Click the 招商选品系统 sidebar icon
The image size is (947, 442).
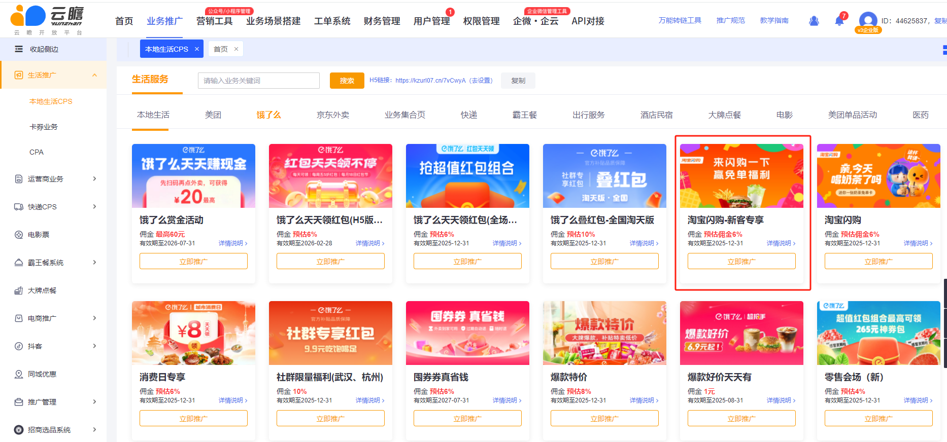(19, 430)
